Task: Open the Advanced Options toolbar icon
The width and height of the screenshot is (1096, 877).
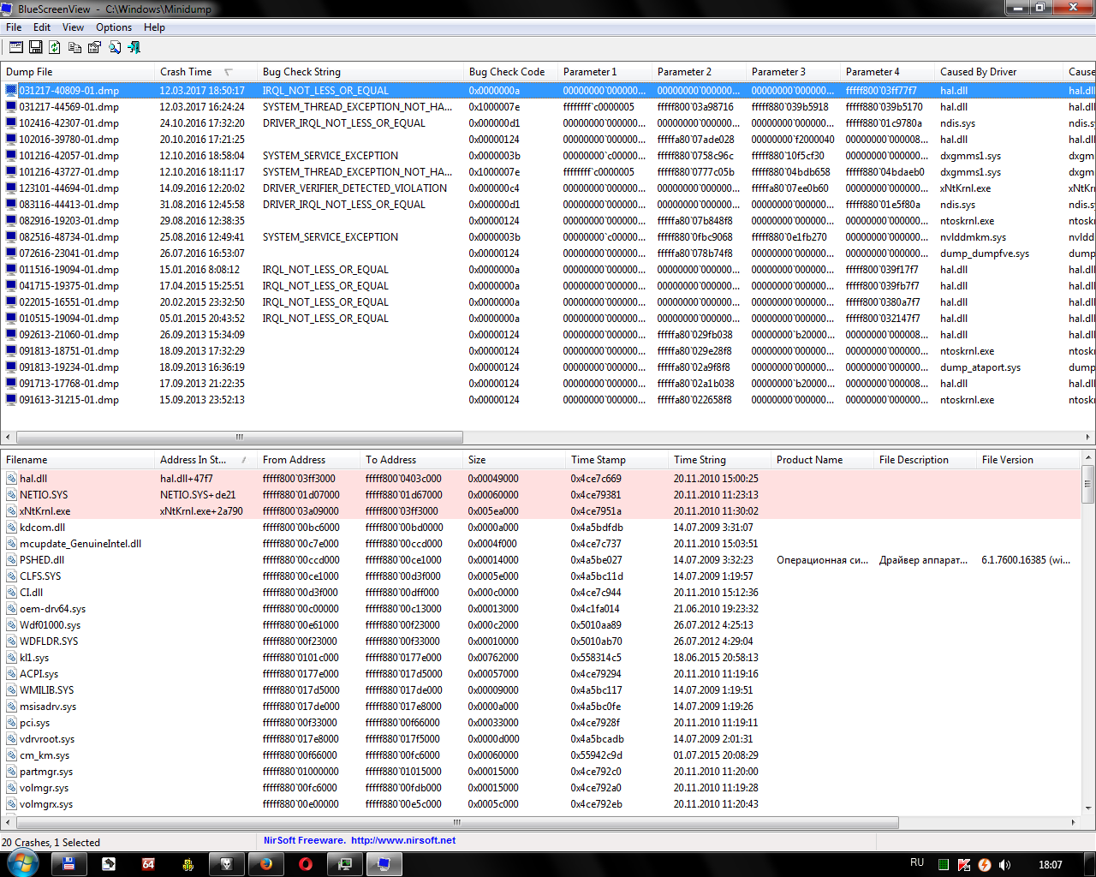Action: [15, 47]
